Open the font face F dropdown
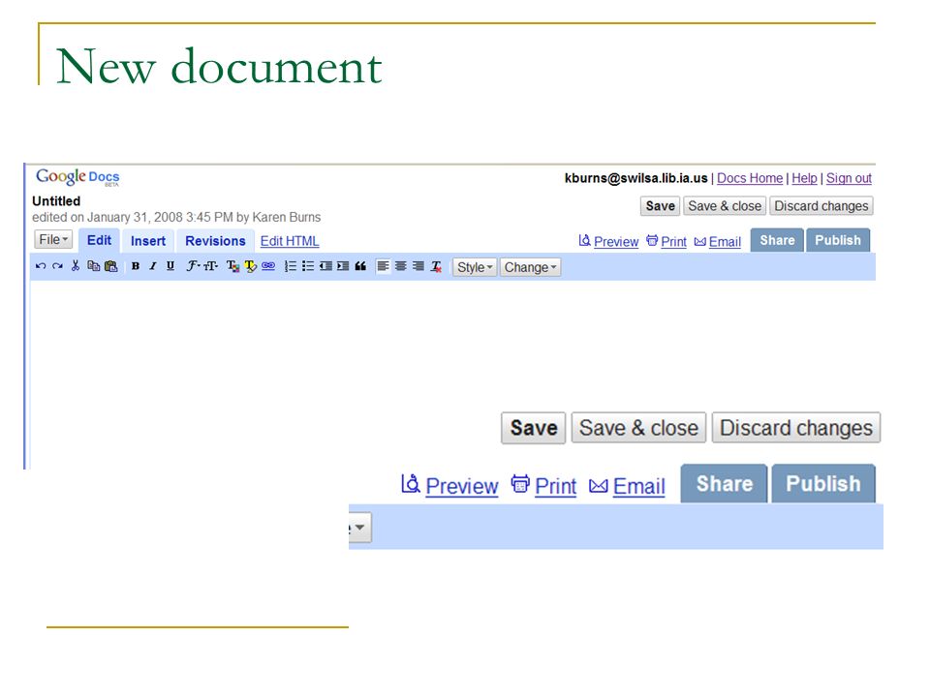Viewport: 930px width, 697px height. point(193,266)
